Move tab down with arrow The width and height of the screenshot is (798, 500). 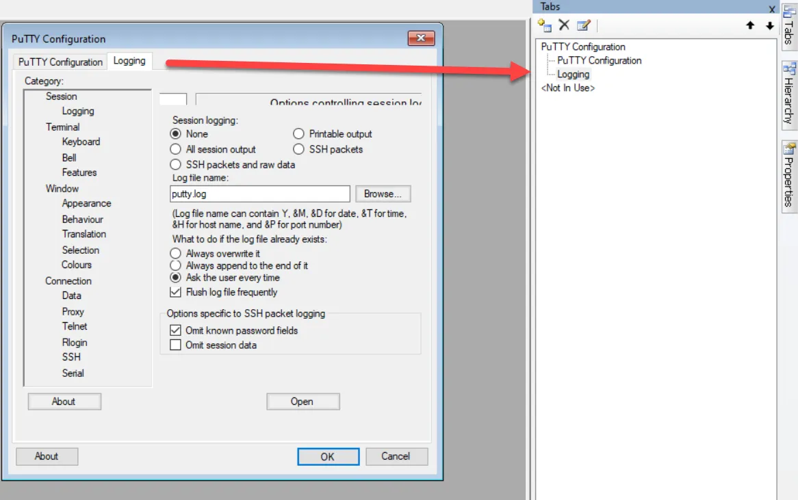point(769,25)
